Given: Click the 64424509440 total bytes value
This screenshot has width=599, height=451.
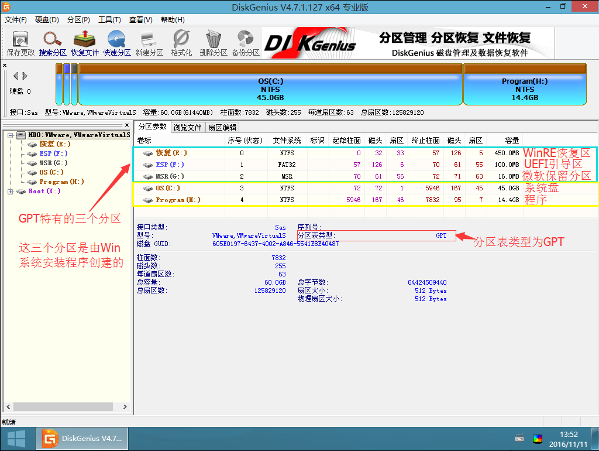Looking at the screenshot, I should tap(427, 282).
